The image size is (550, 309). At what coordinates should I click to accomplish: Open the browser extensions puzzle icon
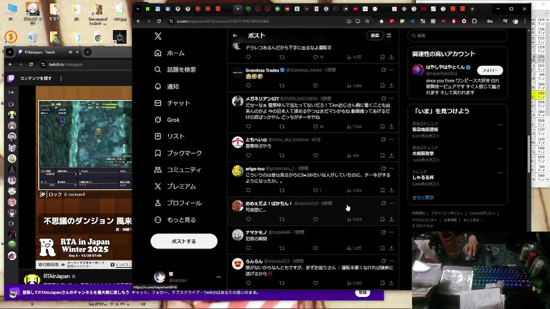click(474, 21)
